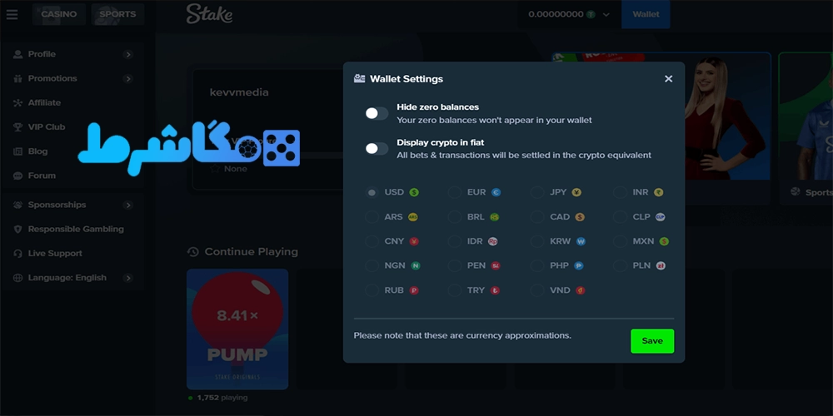
Task: Toggle Display crypto in fiat switch
Action: pos(377,149)
